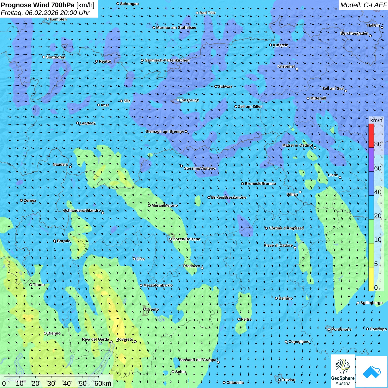Image resolution: width=388 pixels, height=388 pixels.
Task: Select the 'Berchtesgaden' label
Action: click(x=354, y=33)
